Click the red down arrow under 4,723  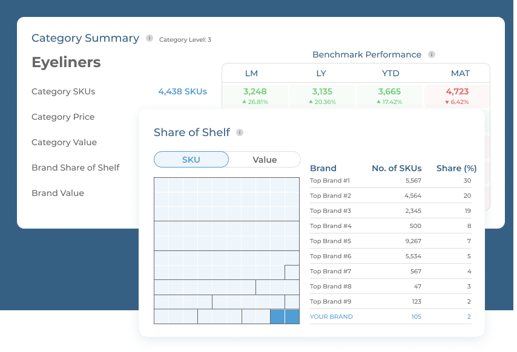(447, 102)
